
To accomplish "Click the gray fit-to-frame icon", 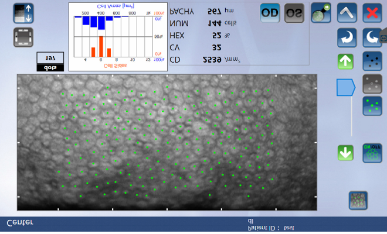I will click(23, 37).
